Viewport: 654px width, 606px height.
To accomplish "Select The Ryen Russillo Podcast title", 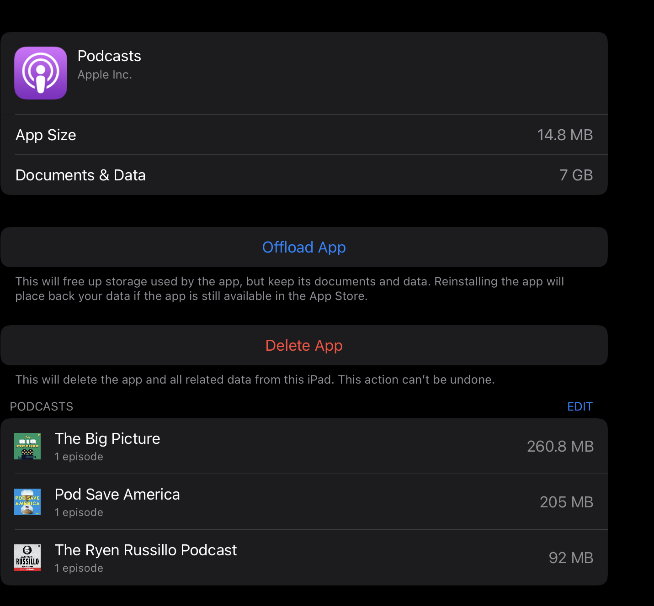I will click(146, 550).
